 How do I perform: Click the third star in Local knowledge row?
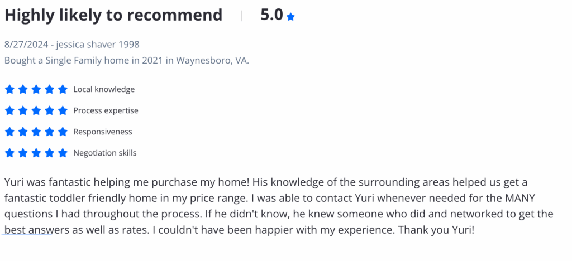[36, 89]
